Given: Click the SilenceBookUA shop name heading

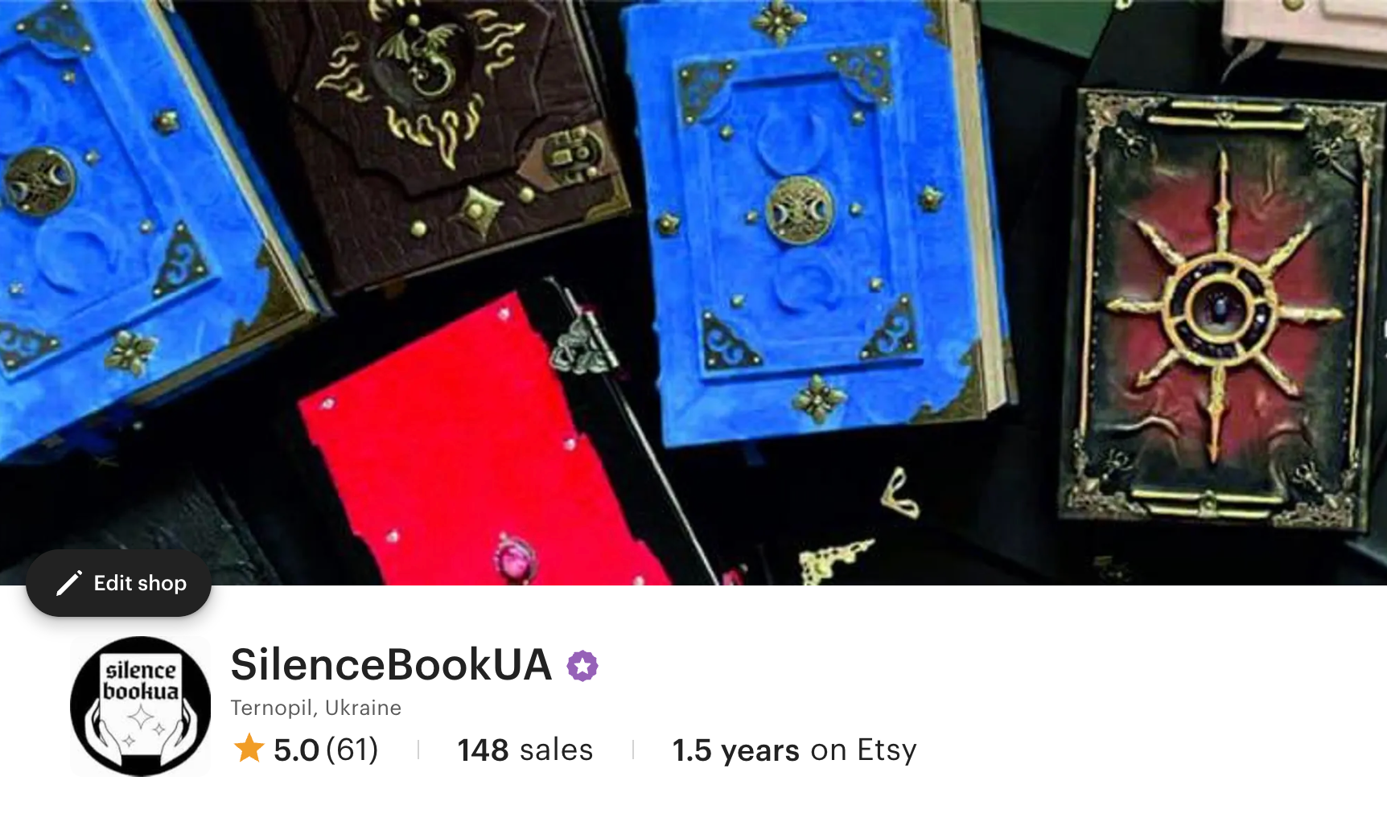Looking at the screenshot, I should pos(391,665).
